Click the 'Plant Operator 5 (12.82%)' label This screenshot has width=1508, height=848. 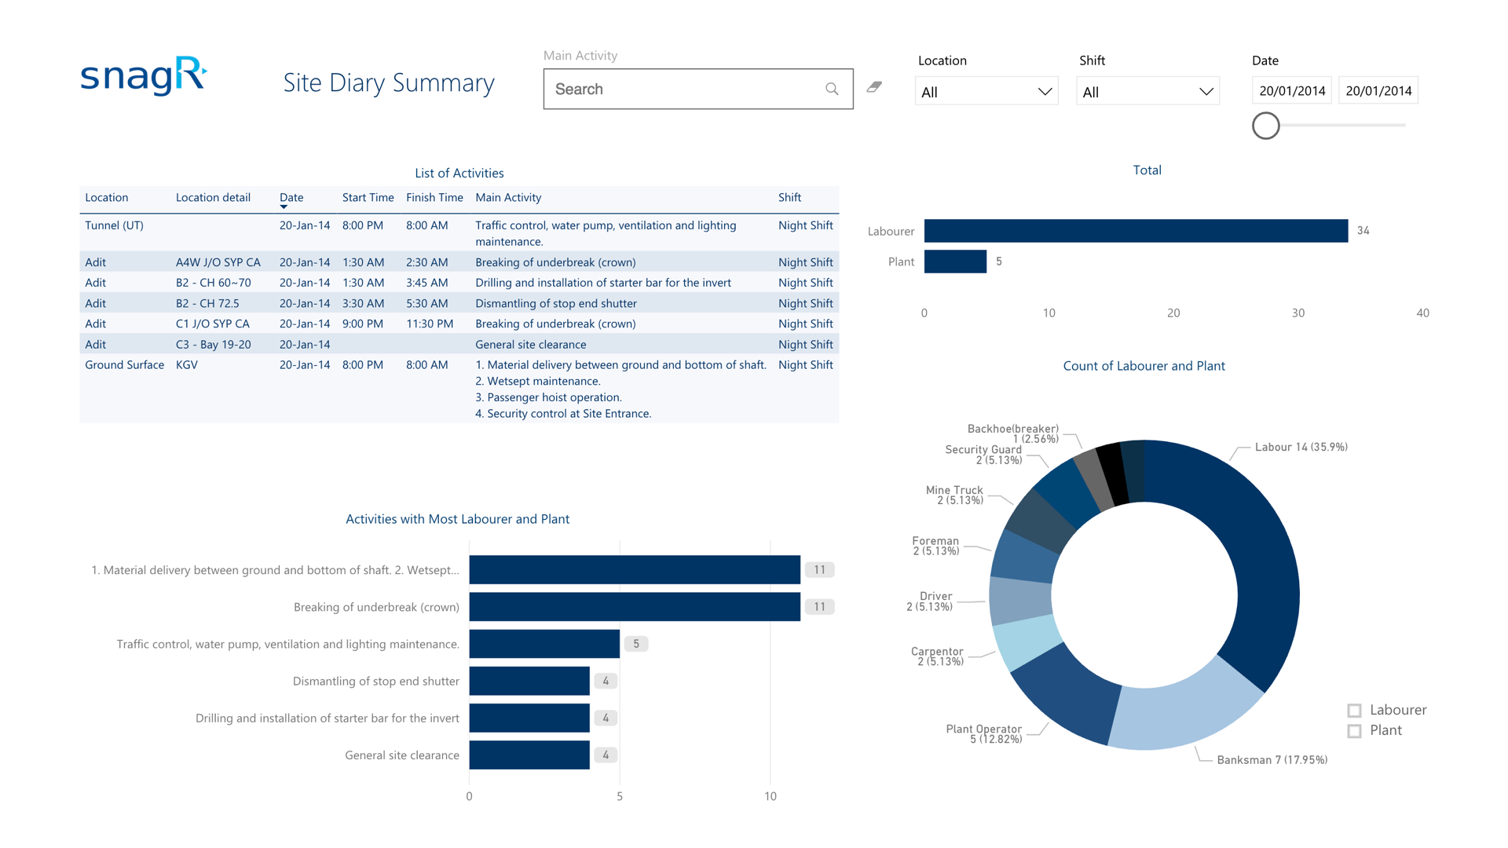click(x=983, y=734)
